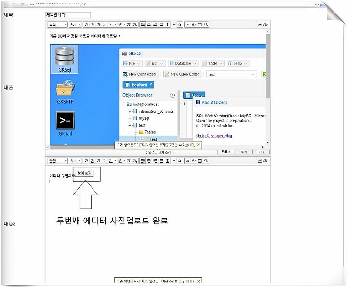Insert a quote block in the second editor
Viewport: 347px width, 287px height.
[x=180, y=161]
